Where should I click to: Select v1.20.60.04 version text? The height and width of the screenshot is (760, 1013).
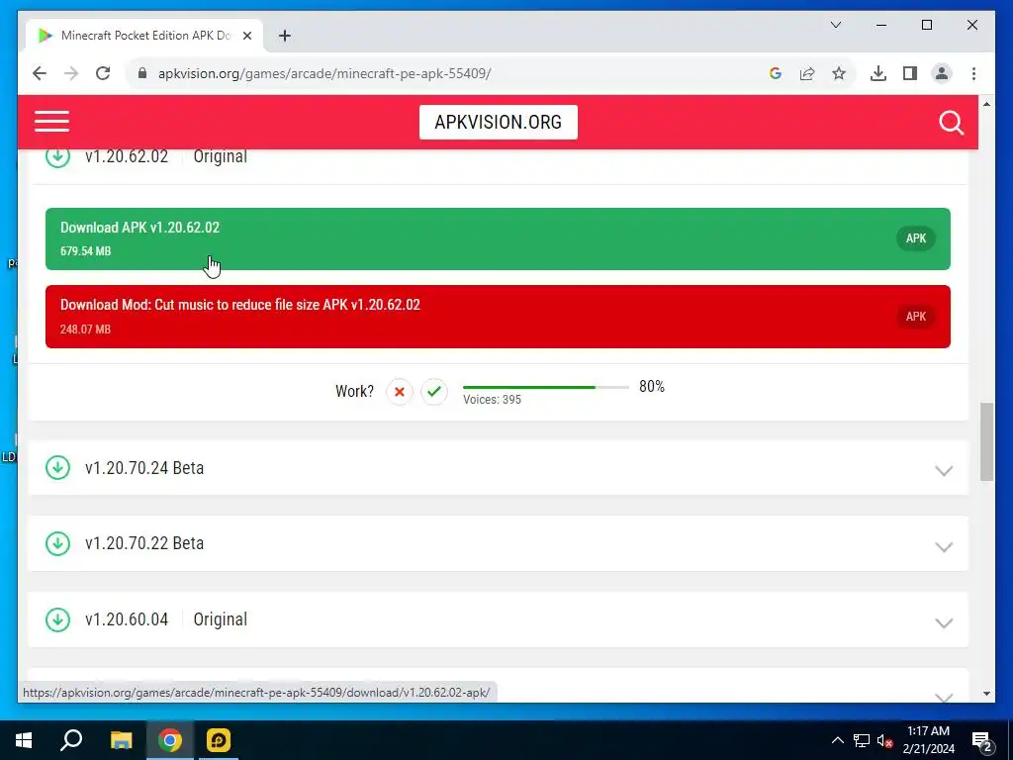127,619
